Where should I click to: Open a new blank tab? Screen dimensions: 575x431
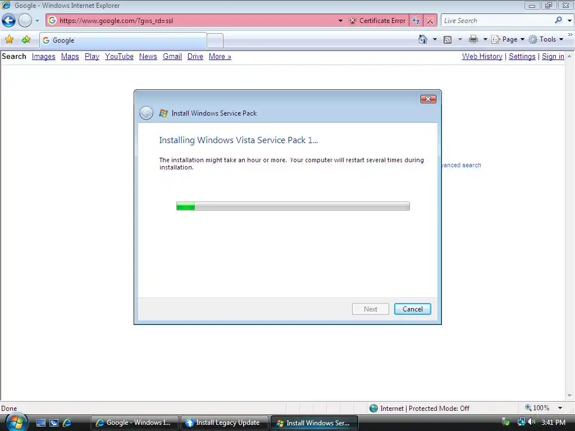(x=215, y=40)
